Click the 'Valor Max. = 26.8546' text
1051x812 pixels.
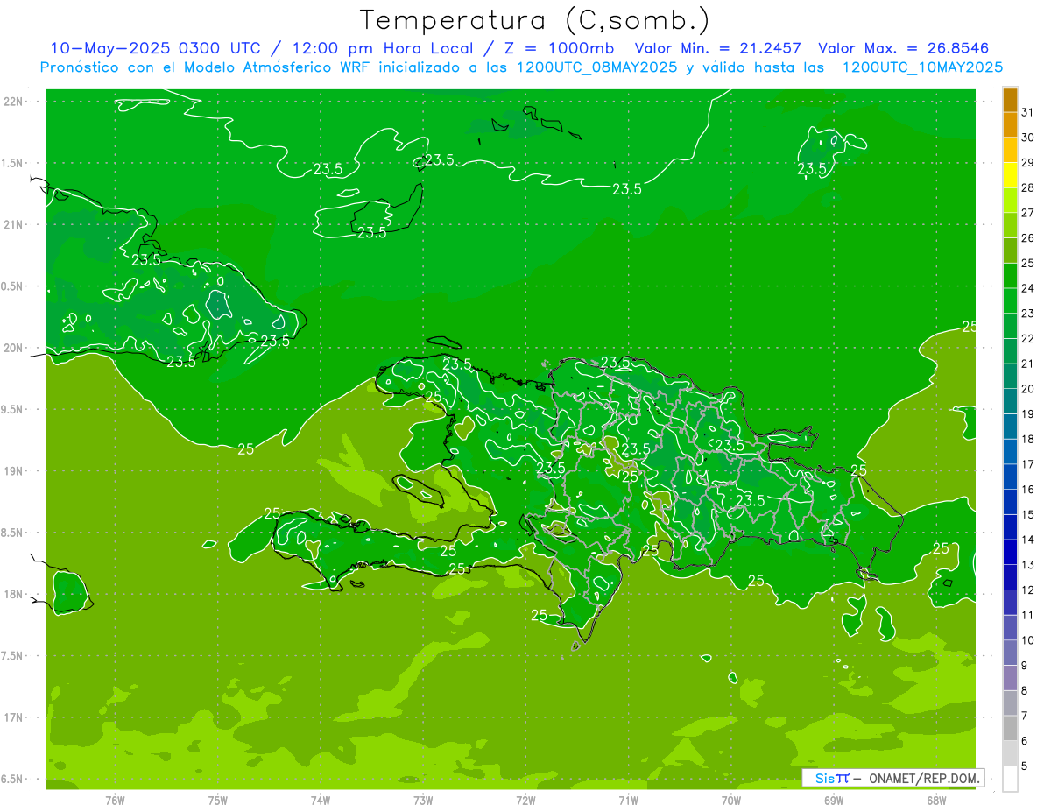tap(904, 48)
